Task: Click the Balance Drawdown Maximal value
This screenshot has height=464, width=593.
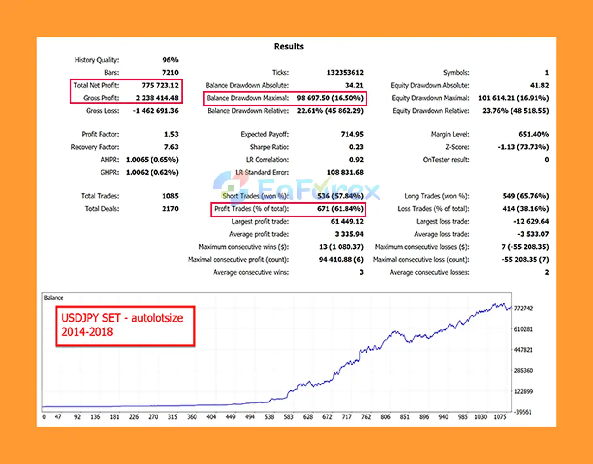Action: (330, 98)
